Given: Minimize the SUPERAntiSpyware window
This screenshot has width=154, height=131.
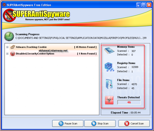Looking at the screenshot, I should (139, 5).
